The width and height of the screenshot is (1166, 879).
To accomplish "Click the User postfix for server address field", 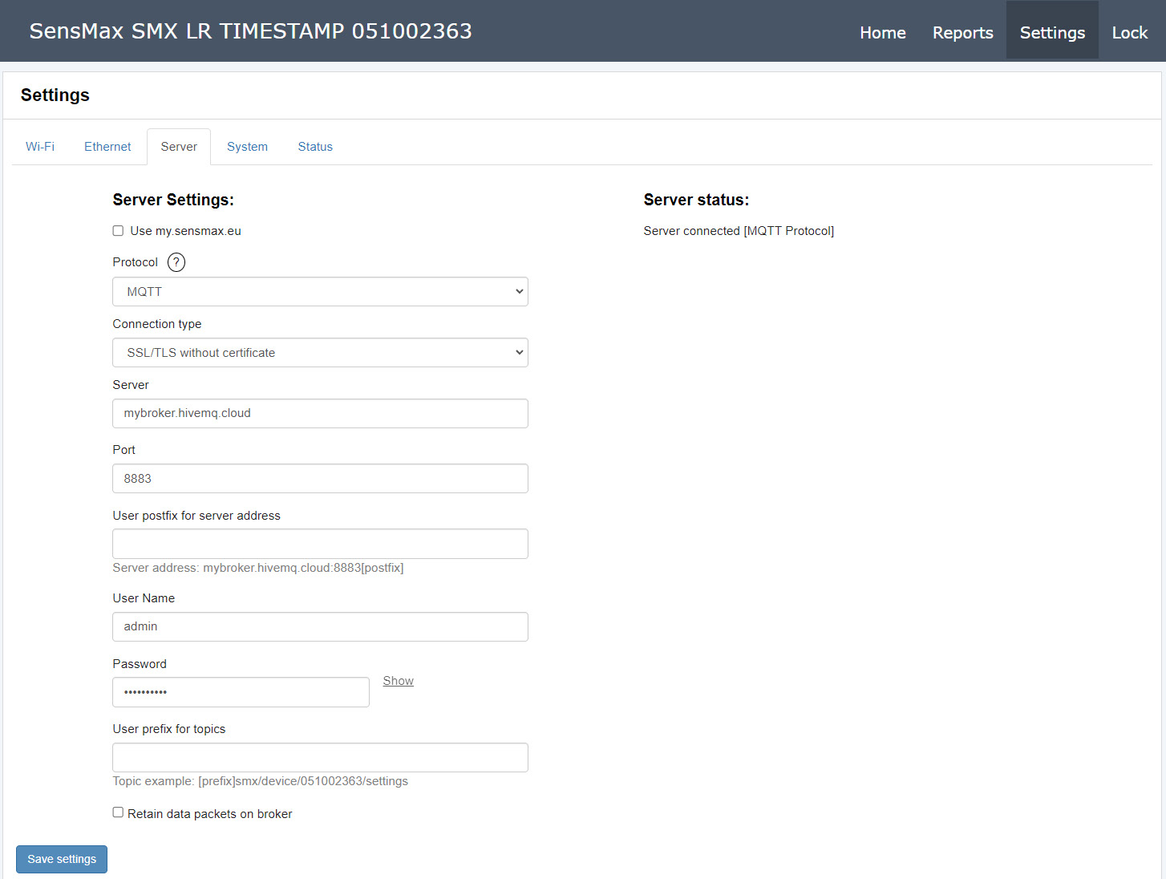I will coord(320,544).
